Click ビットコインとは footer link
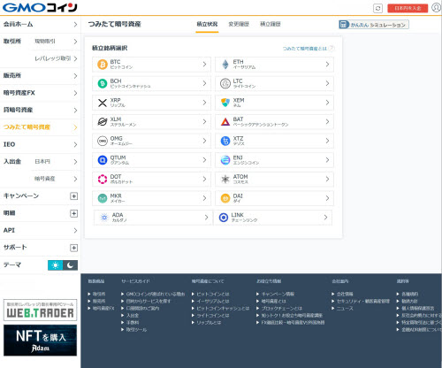The image size is (442, 368). (x=213, y=294)
